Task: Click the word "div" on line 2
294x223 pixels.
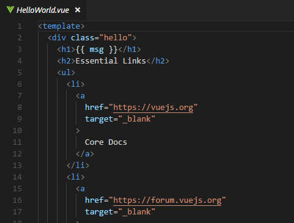Action: (59, 38)
